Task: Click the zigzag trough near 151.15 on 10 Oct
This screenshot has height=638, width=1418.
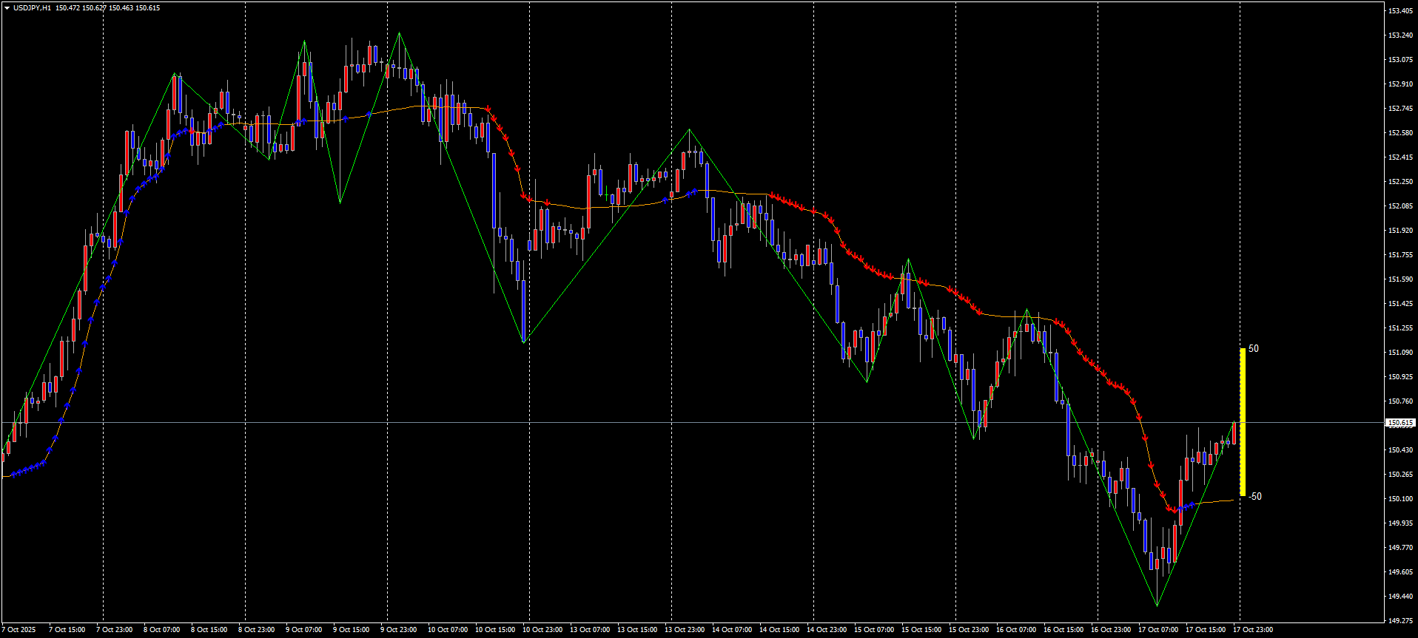Action: point(524,342)
